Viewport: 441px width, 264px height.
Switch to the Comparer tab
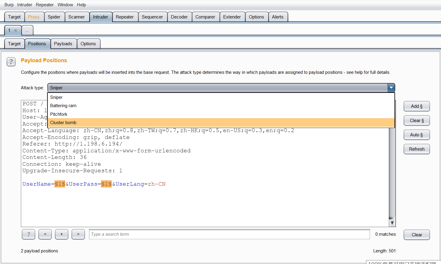pyautogui.click(x=205, y=17)
